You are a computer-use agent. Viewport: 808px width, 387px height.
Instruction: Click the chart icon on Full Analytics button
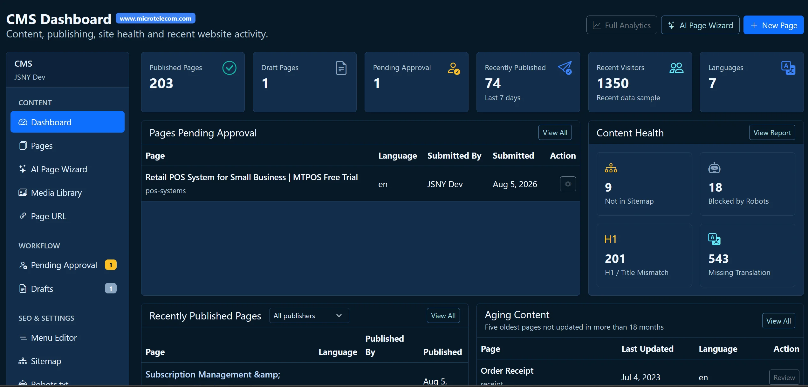[597, 25]
